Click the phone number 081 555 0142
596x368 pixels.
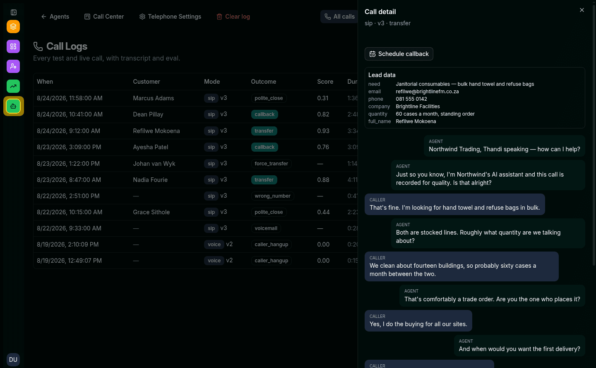pyautogui.click(x=411, y=99)
